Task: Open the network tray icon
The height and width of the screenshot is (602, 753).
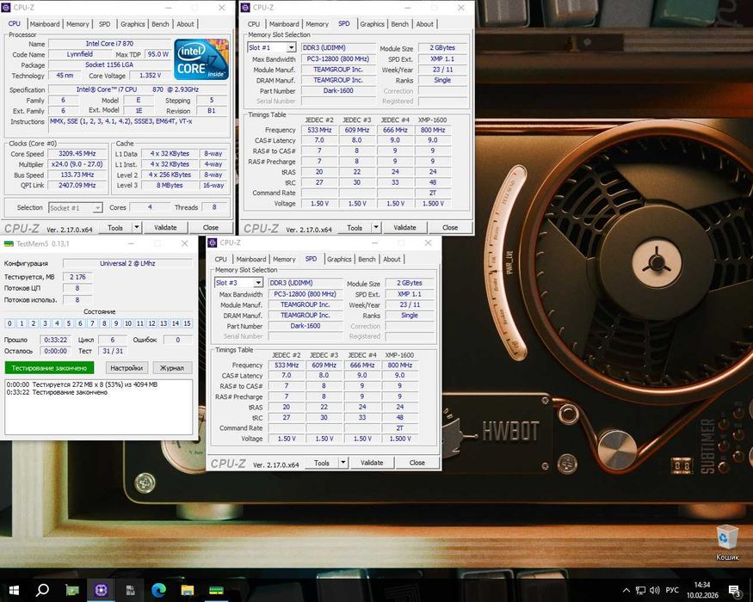Action: (640, 590)
